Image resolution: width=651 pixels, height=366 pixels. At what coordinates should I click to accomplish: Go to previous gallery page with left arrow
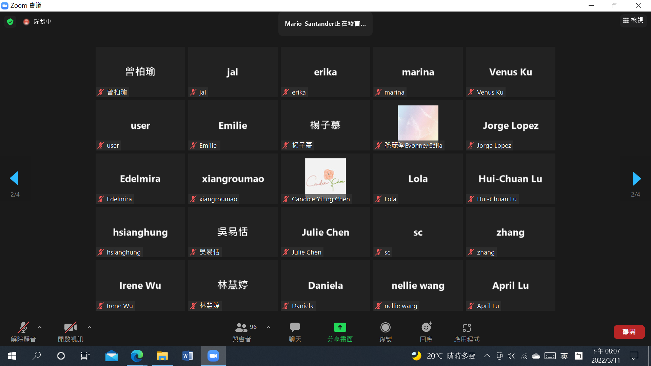14,178
